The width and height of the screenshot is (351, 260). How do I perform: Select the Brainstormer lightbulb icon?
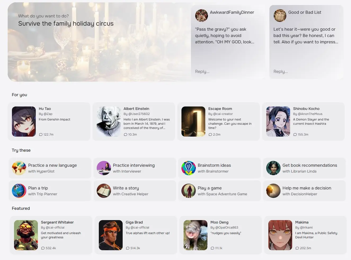(188, 168)
